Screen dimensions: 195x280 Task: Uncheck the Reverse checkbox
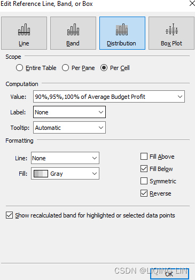[x=144, y=193]
